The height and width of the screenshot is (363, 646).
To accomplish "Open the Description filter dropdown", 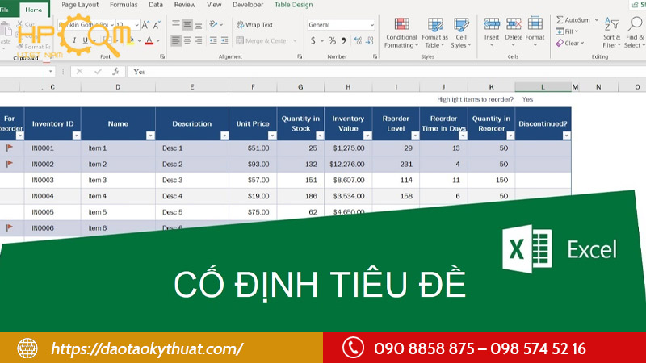I will tap(224, 136).
